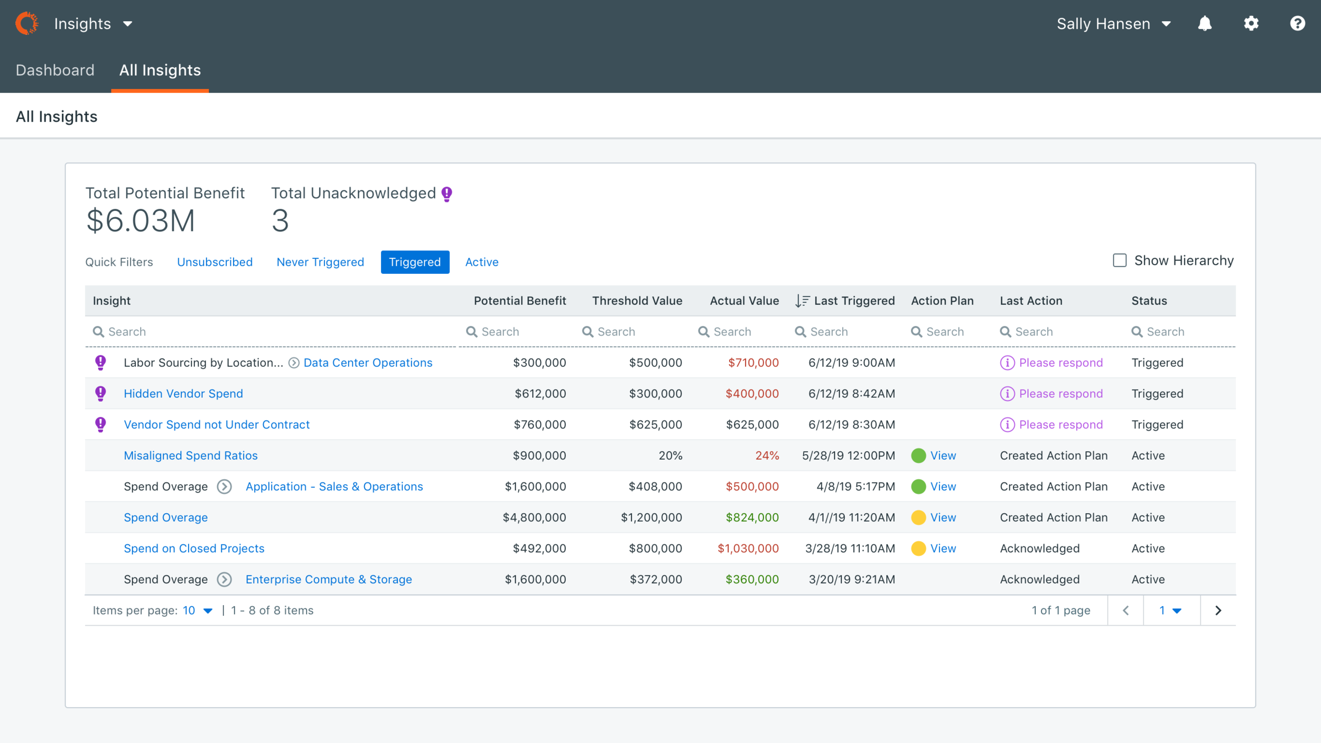Click the app logo in the header
This screenshot has height=743, width=1321.
(x=27, y=24)
